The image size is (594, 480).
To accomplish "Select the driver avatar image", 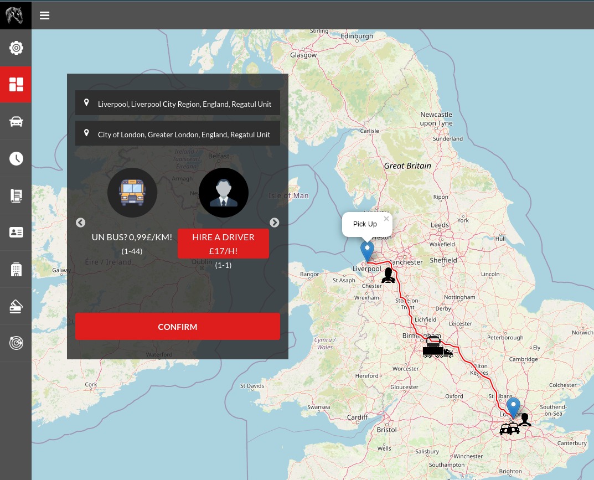I will point(224,193).
